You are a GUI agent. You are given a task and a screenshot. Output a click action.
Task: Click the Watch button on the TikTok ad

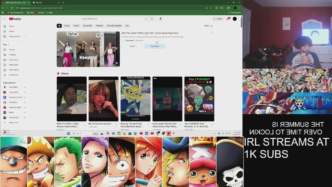click(x=132, y=46)
